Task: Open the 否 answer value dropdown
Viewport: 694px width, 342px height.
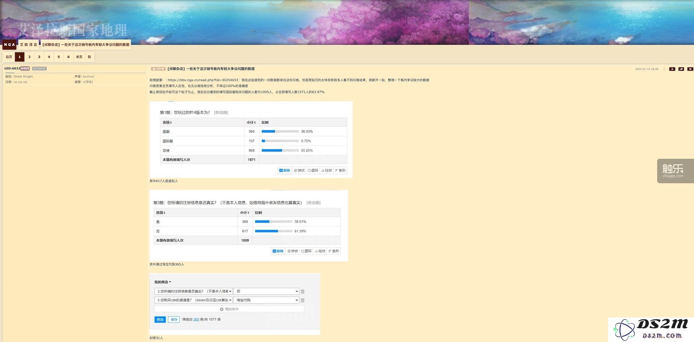Action: [x=266, y=291]
